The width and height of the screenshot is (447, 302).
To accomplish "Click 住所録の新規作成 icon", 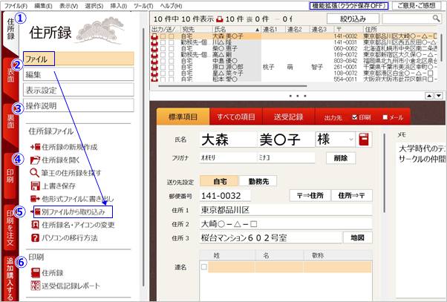I will coord(35,147).
